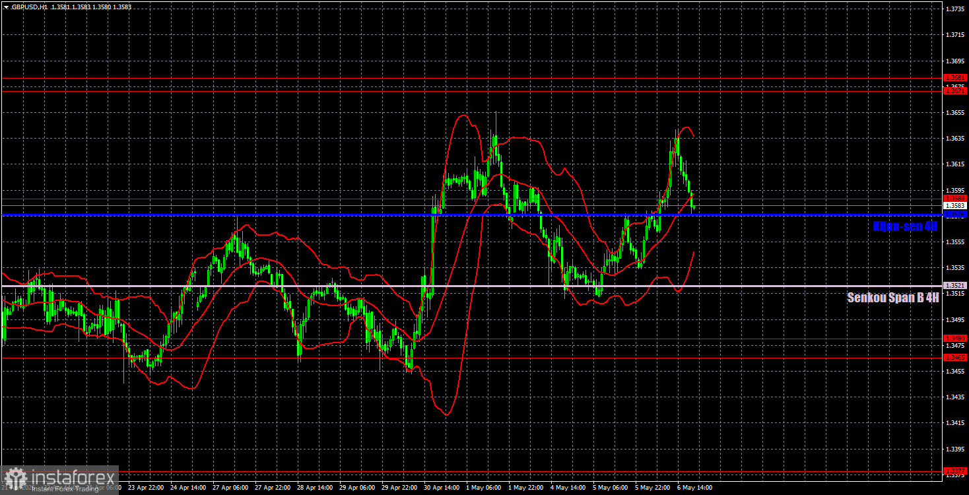
Task: Click the 1.3655 price scale label
Action: 955,113
